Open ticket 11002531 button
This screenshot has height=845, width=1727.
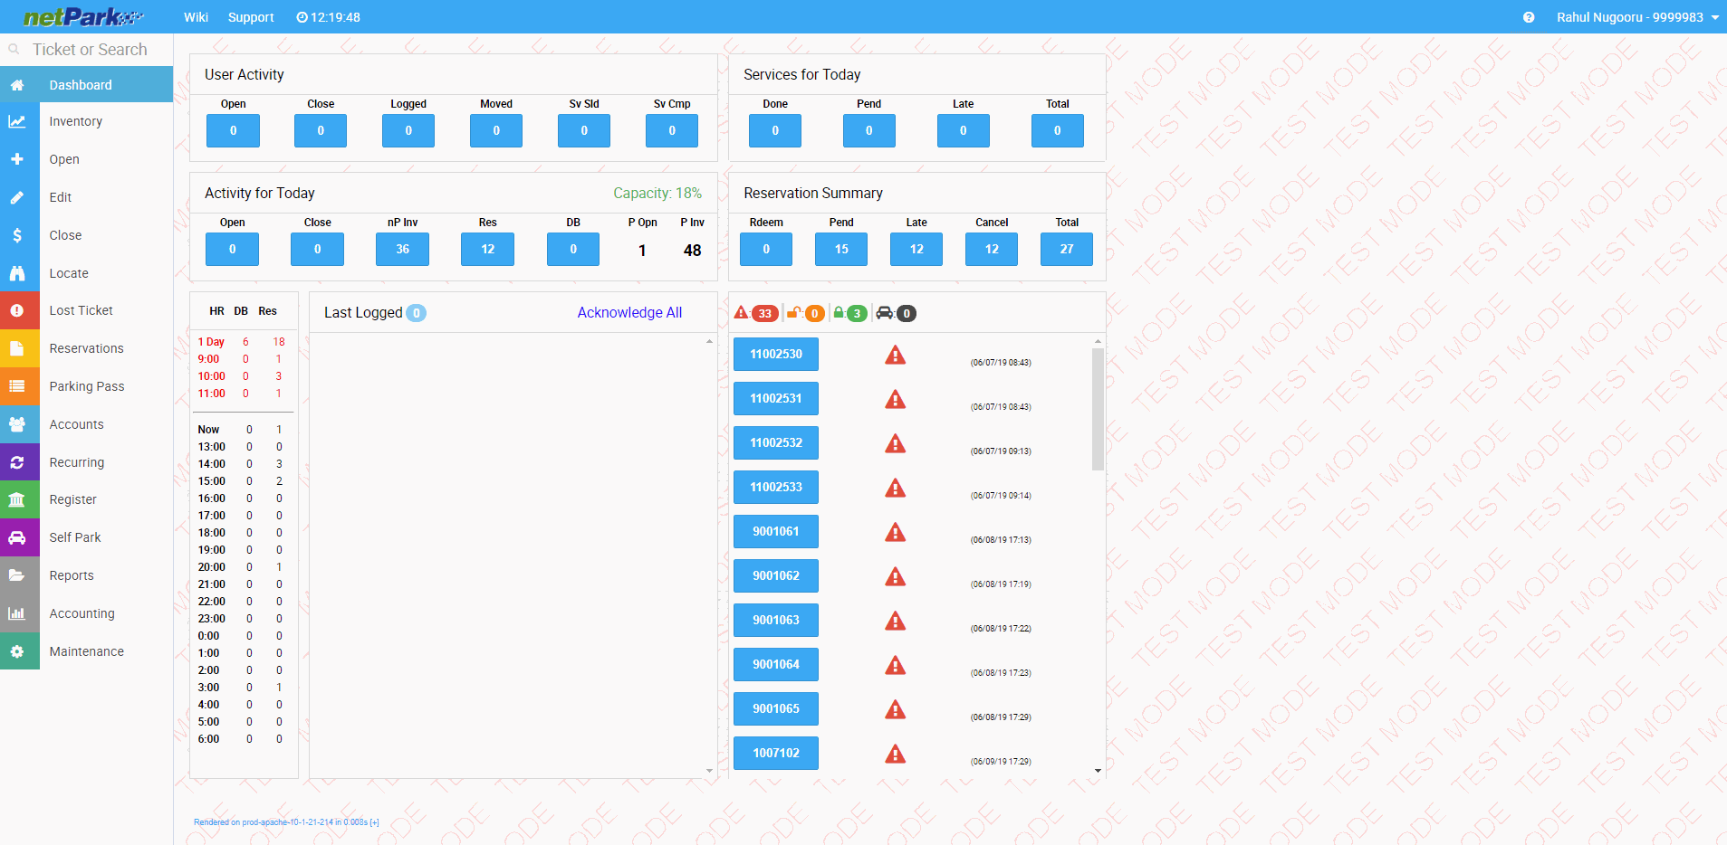776,399
